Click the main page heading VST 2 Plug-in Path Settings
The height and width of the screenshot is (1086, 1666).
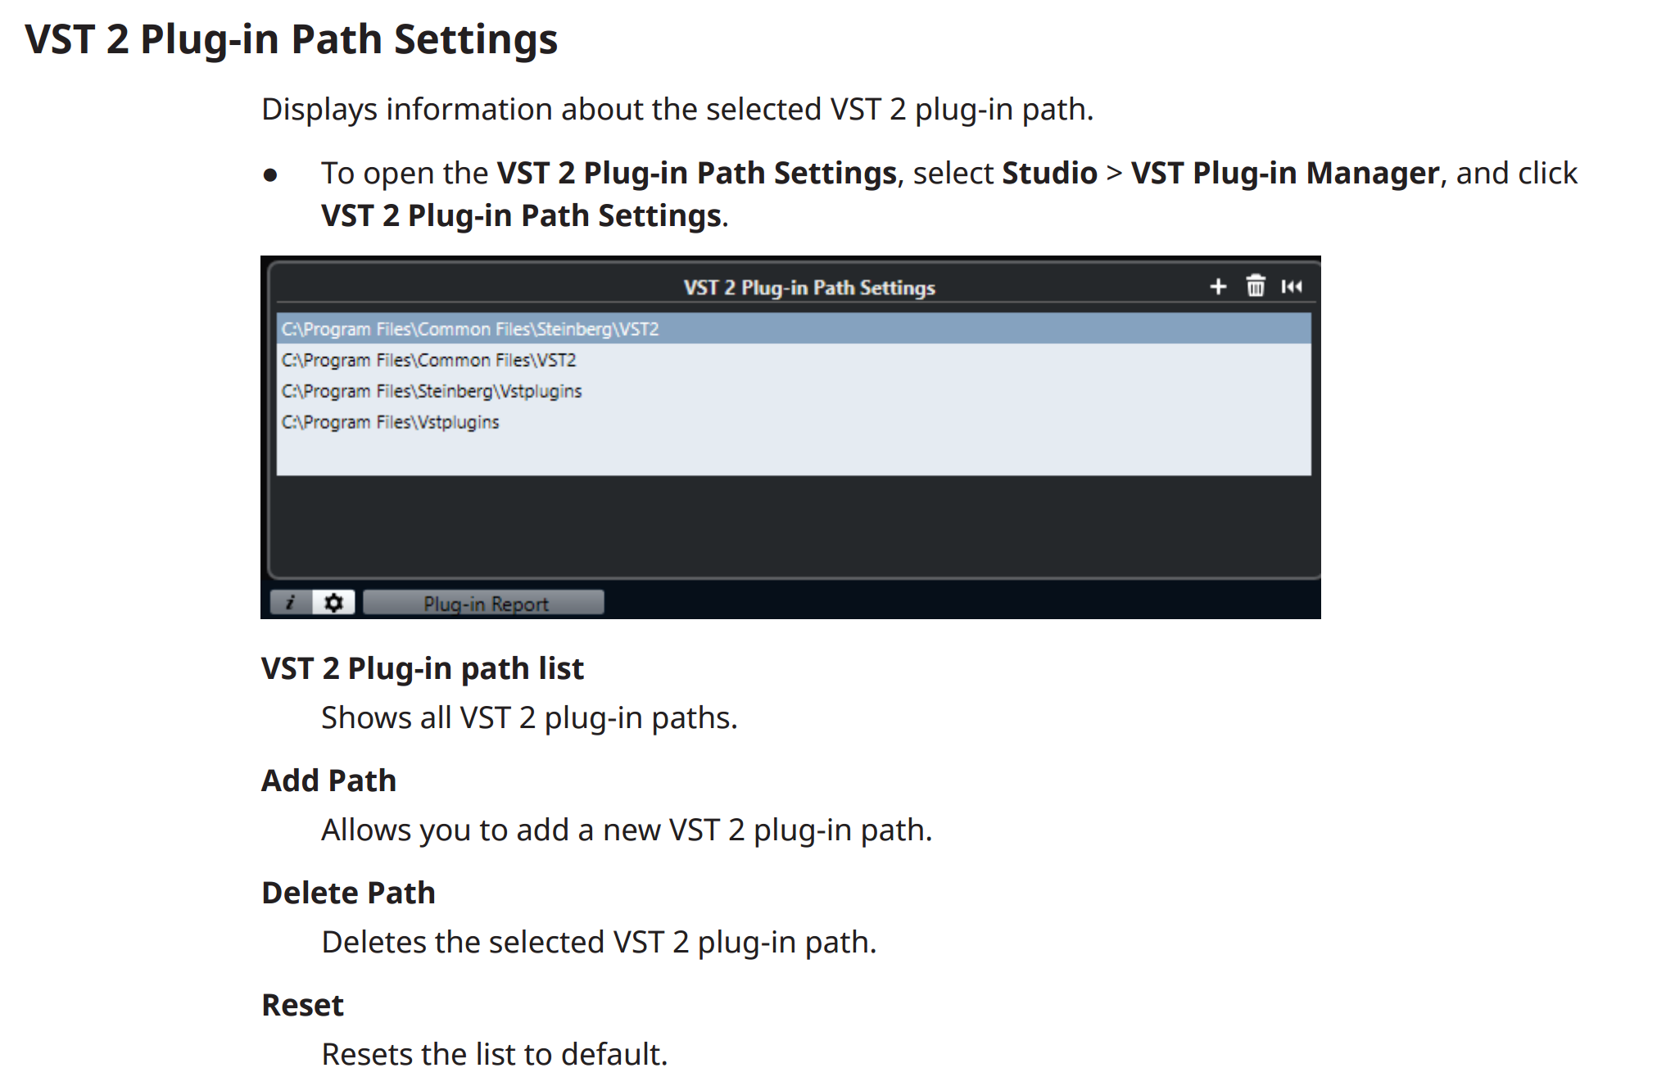[x=291, y=39]
